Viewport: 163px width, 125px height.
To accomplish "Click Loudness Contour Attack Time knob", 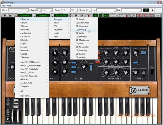I will 106,72.
